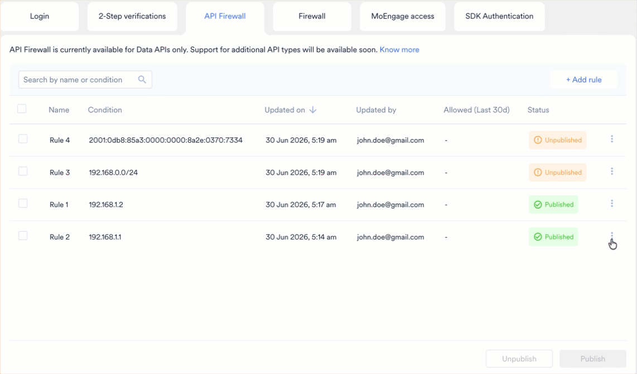This screenshot has height=374, width=637.
Task: Click the Allowed (Last 30d) column header
Action: click(476, 110)
